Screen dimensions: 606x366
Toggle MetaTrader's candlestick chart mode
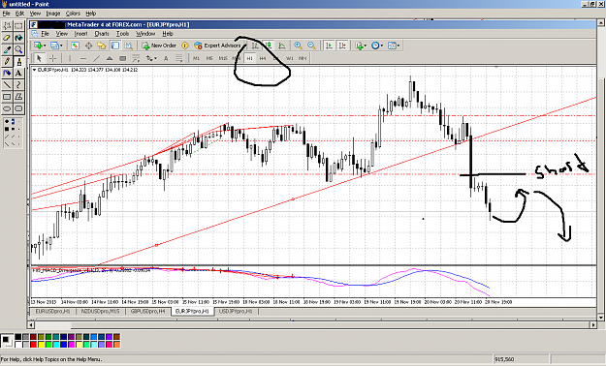[269, 46]
